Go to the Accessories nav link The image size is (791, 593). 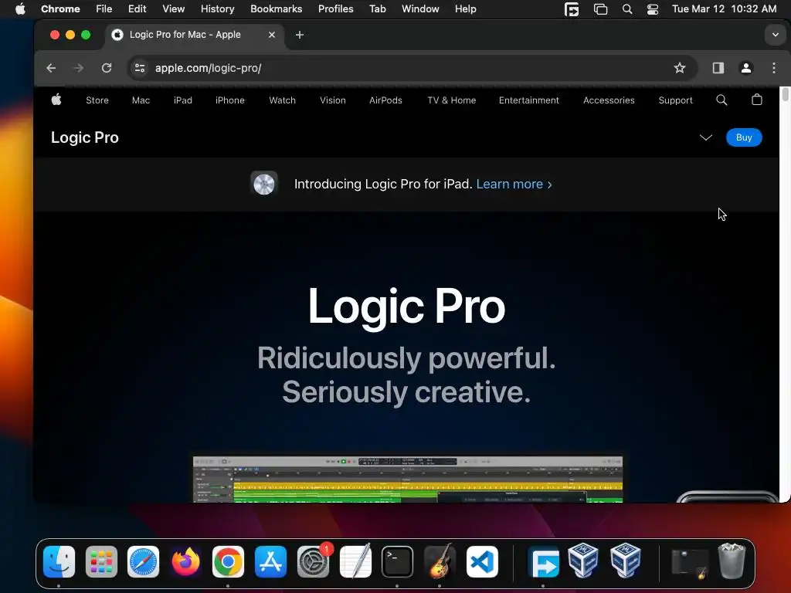tap(609, 100)
